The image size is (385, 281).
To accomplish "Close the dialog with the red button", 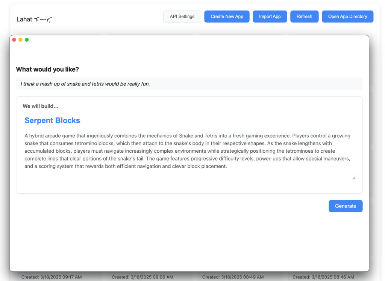I will click(x=14, y=40).
